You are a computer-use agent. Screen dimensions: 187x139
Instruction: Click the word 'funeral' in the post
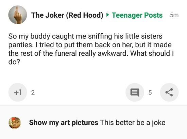click(66, 53)
